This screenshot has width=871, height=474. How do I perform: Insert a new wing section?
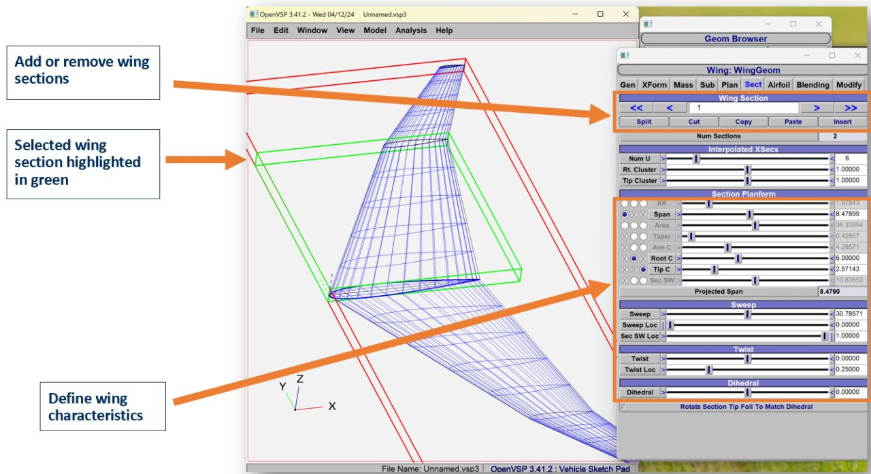coord(842,122)
